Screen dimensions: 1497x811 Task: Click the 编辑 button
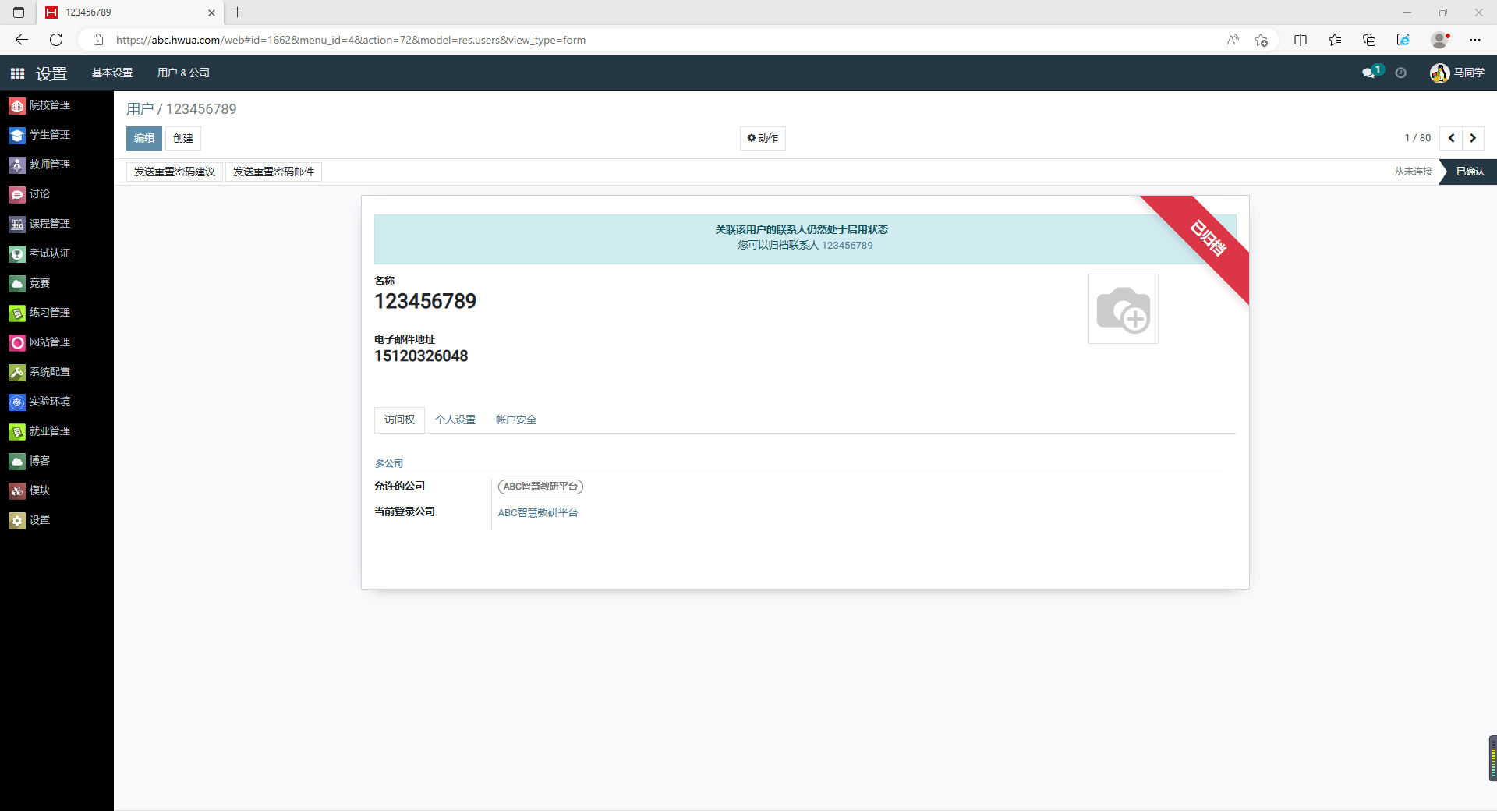coord(144,138)
